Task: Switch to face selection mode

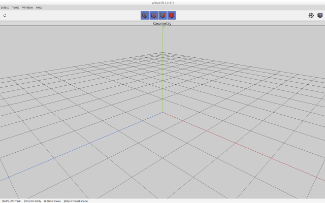Action: pyautogui.click(x=162, y=16)
